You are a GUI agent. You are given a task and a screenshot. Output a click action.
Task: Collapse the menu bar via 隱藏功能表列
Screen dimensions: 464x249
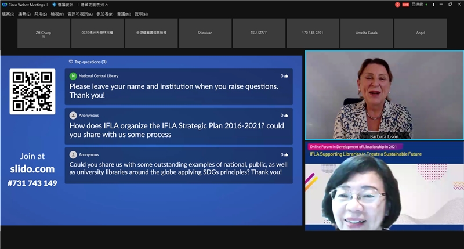95,5
